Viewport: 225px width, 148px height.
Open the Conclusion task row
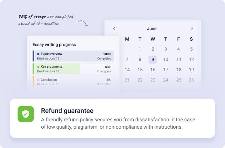point(73,82)
